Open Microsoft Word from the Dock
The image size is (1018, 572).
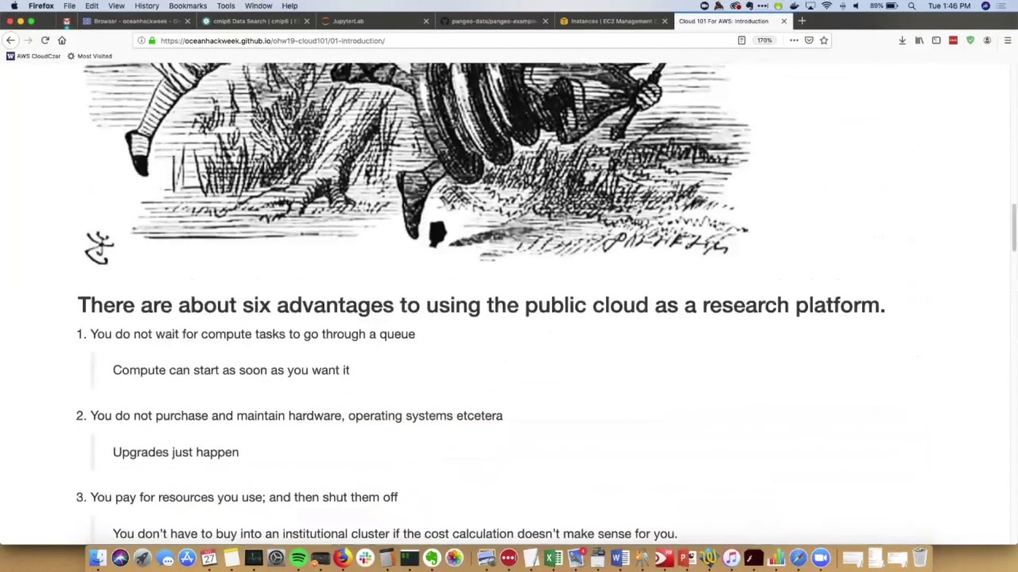click(620, 558)
